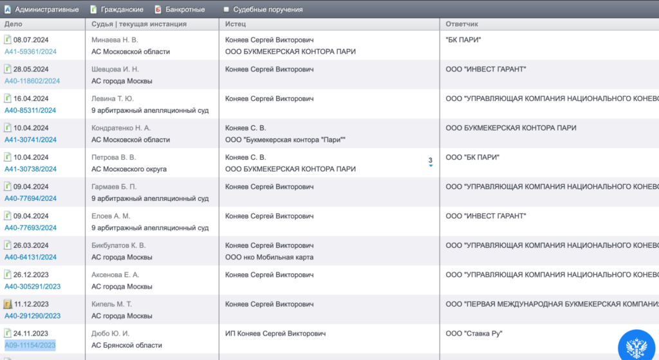The width and height of the screenshot is (659, 360).
Task: Expand the '3' additional plaintiffs indicator
Action: coord(431,162)
